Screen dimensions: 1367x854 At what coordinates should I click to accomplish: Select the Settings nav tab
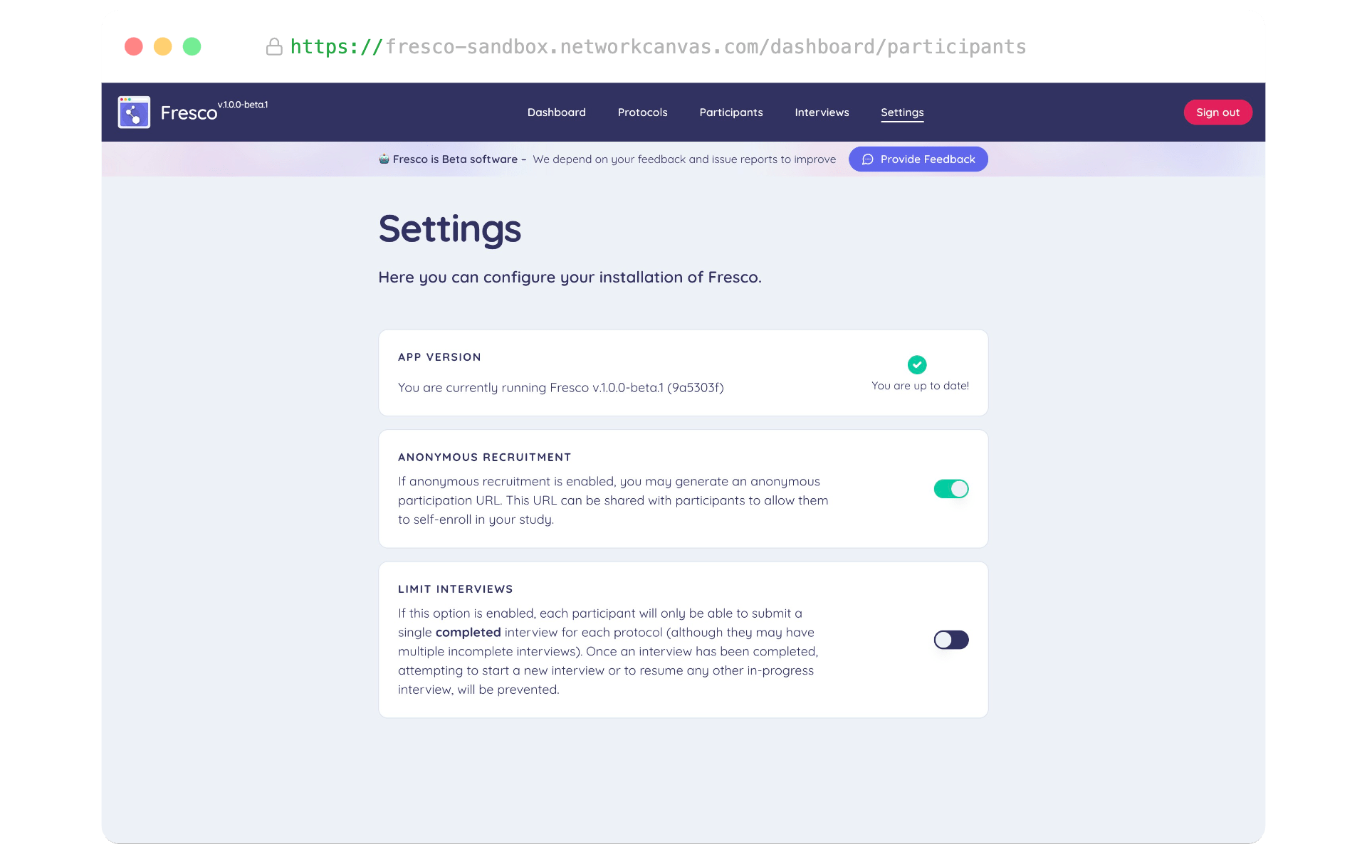[902, 112]
